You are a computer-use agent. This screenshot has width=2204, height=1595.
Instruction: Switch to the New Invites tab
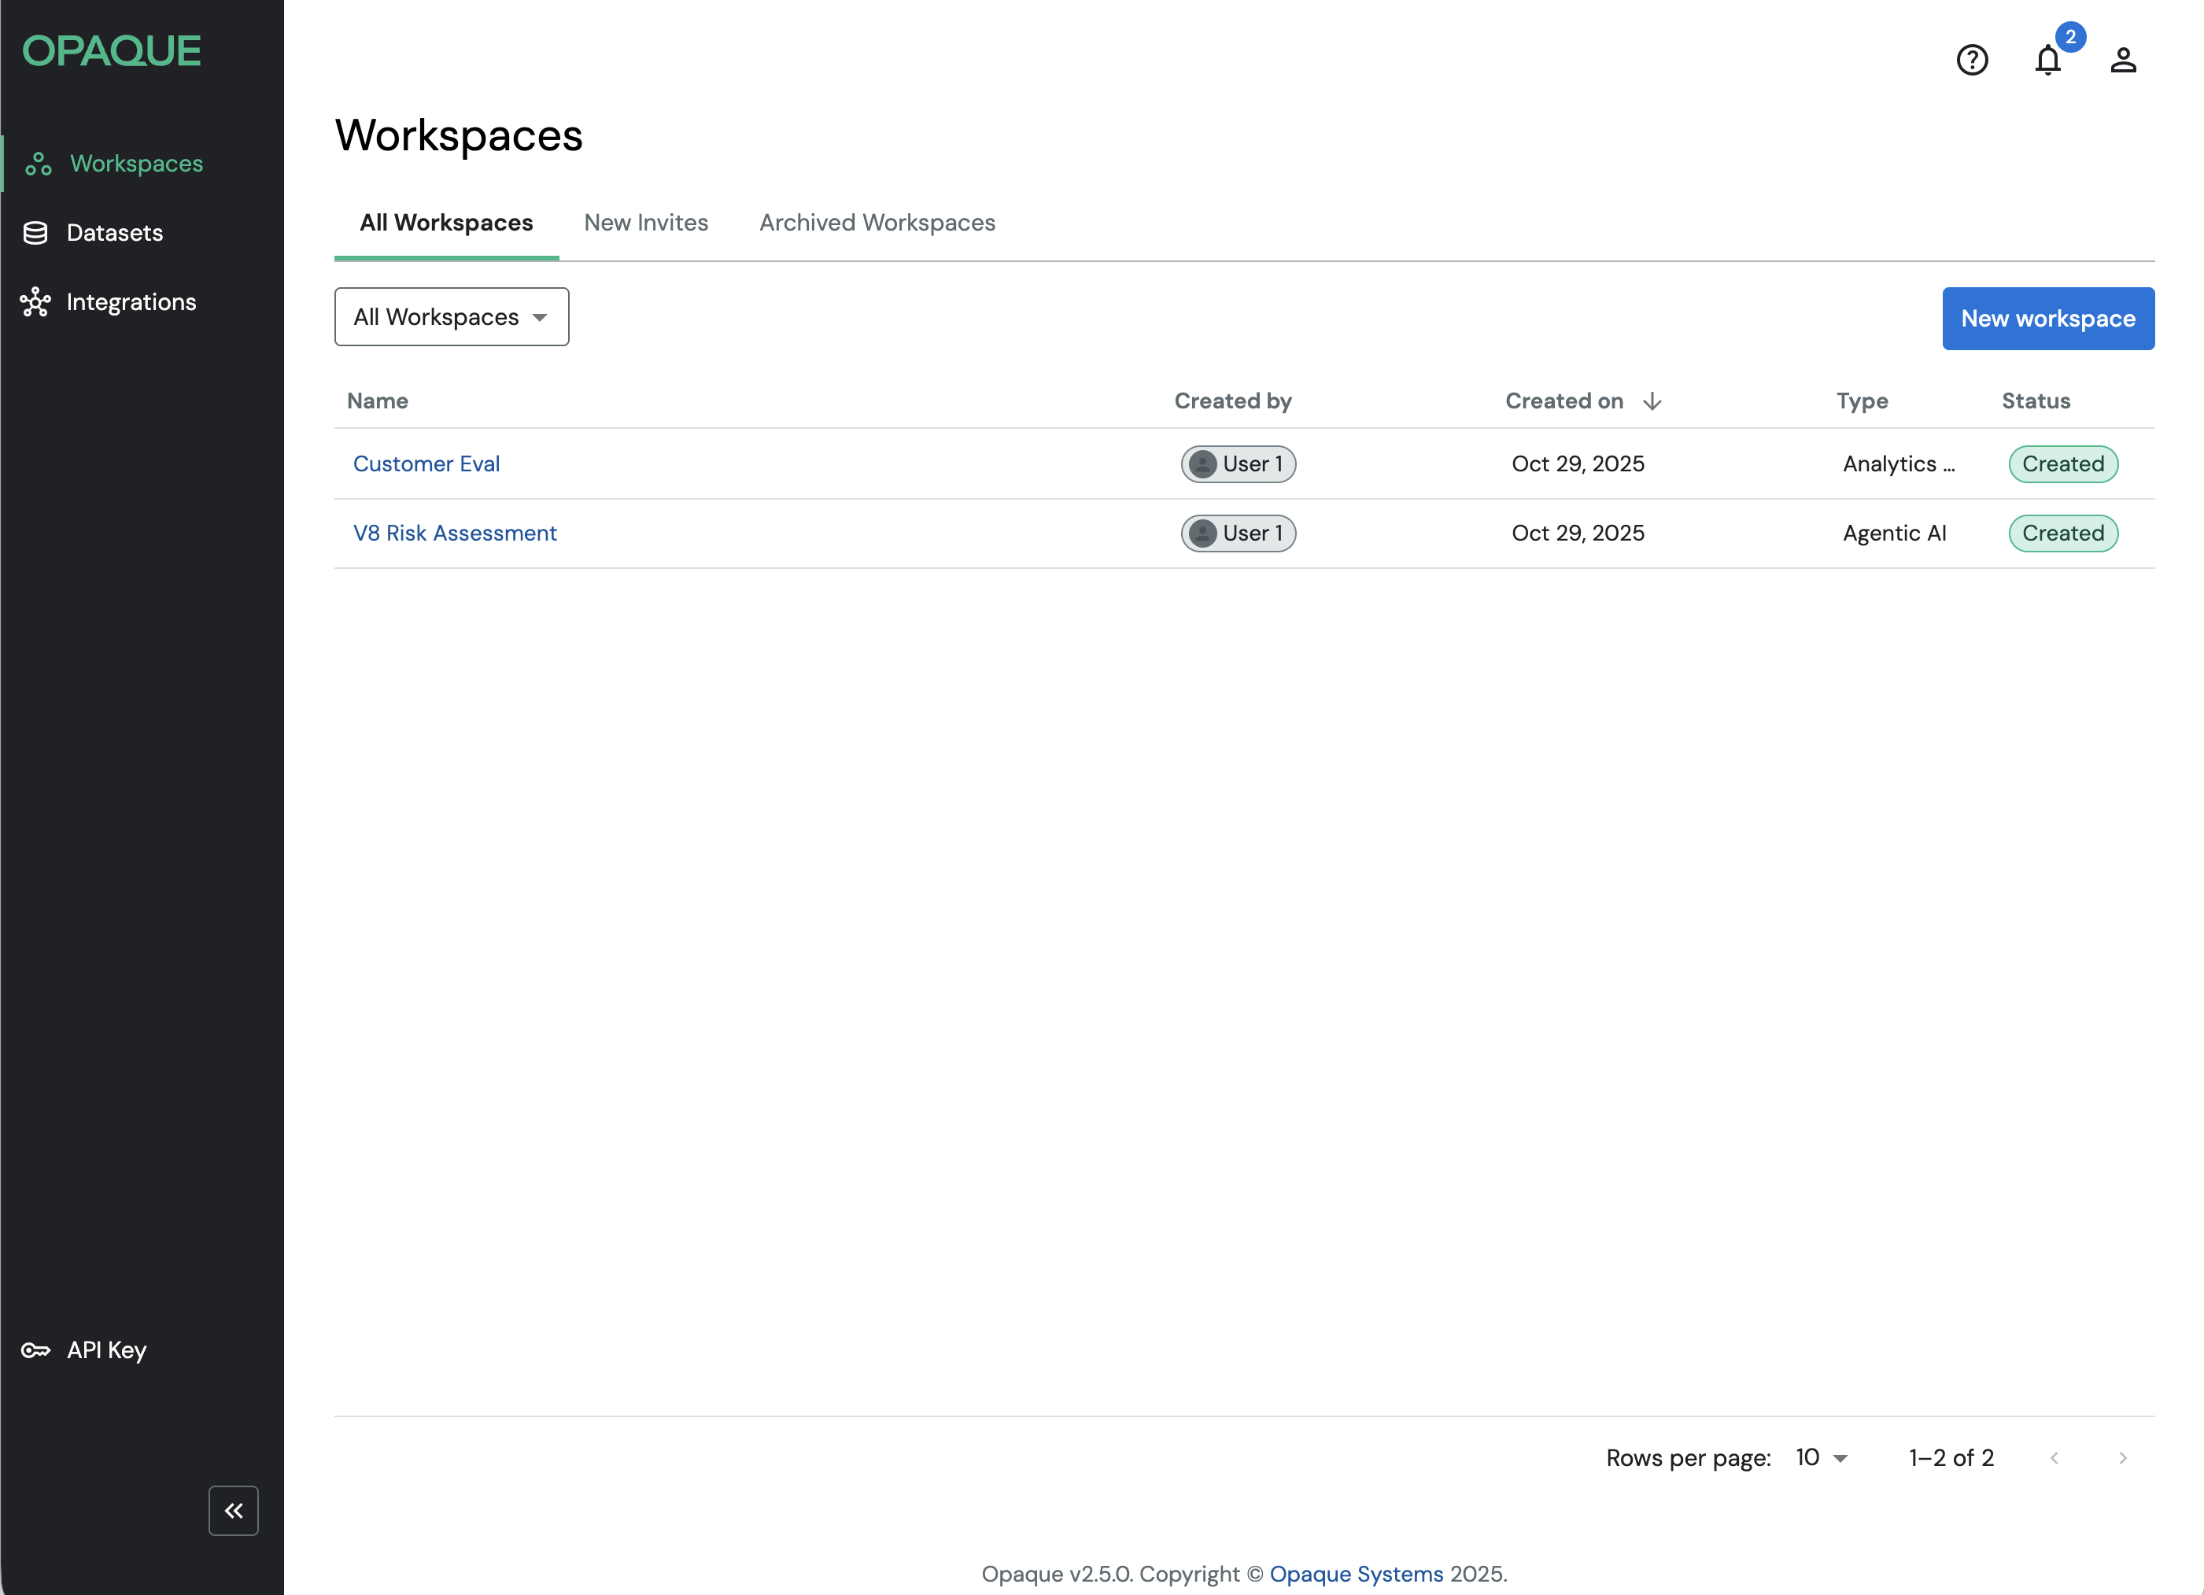tap(645, 223)
